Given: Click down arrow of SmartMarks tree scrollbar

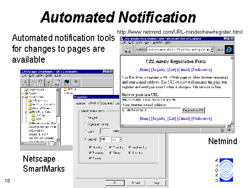Looking at the screenshot, I should coord(58,140).
